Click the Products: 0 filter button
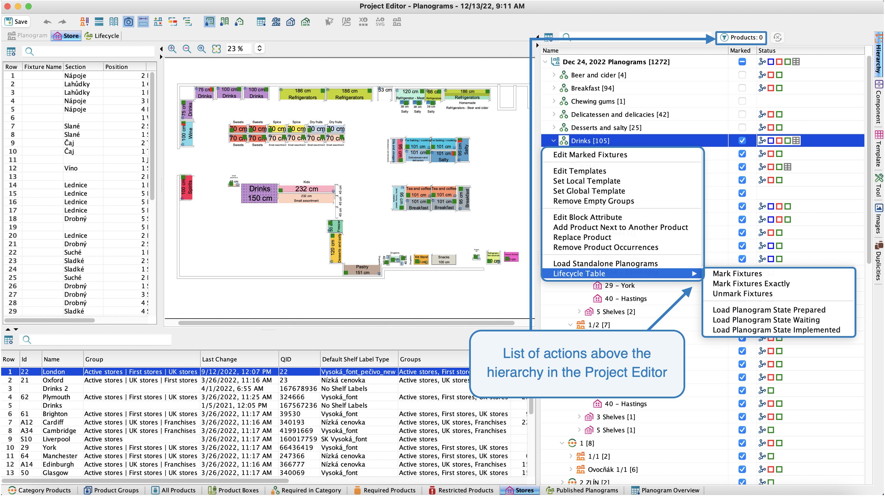This screenshot has width=885, height=497. (x=741, y=37)
